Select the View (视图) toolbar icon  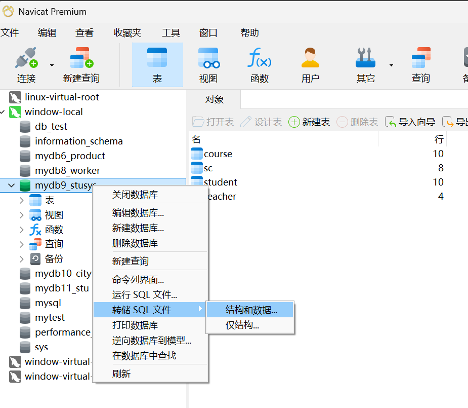click(208, 57)
